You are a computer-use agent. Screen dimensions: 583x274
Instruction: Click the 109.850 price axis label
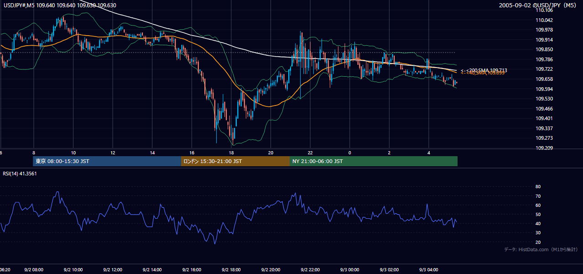545,49
